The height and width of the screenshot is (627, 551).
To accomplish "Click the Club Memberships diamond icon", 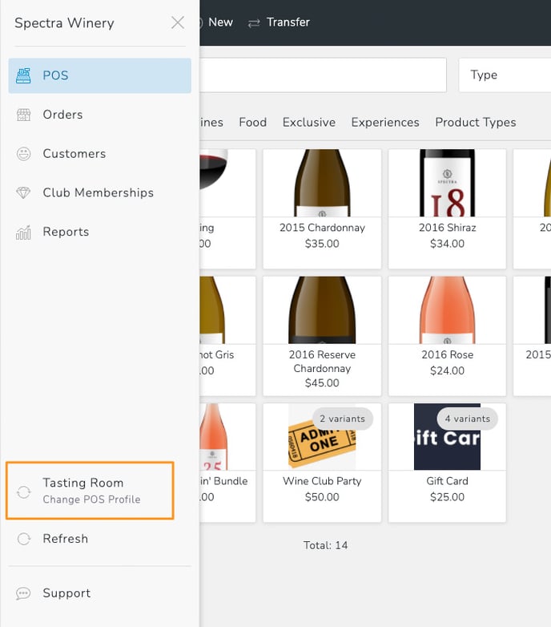I will (23, 192).
